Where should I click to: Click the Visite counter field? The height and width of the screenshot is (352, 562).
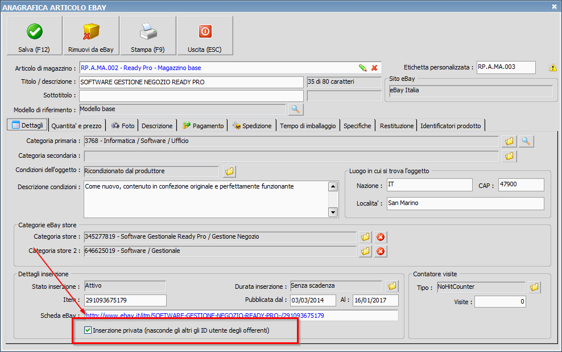click(x=500, y=302)
